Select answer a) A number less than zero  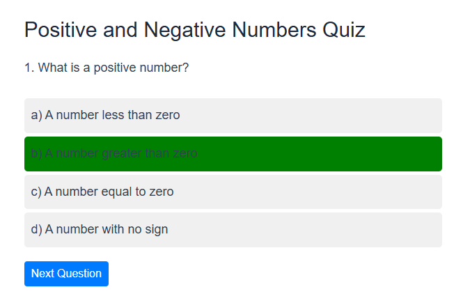(233, 115)
